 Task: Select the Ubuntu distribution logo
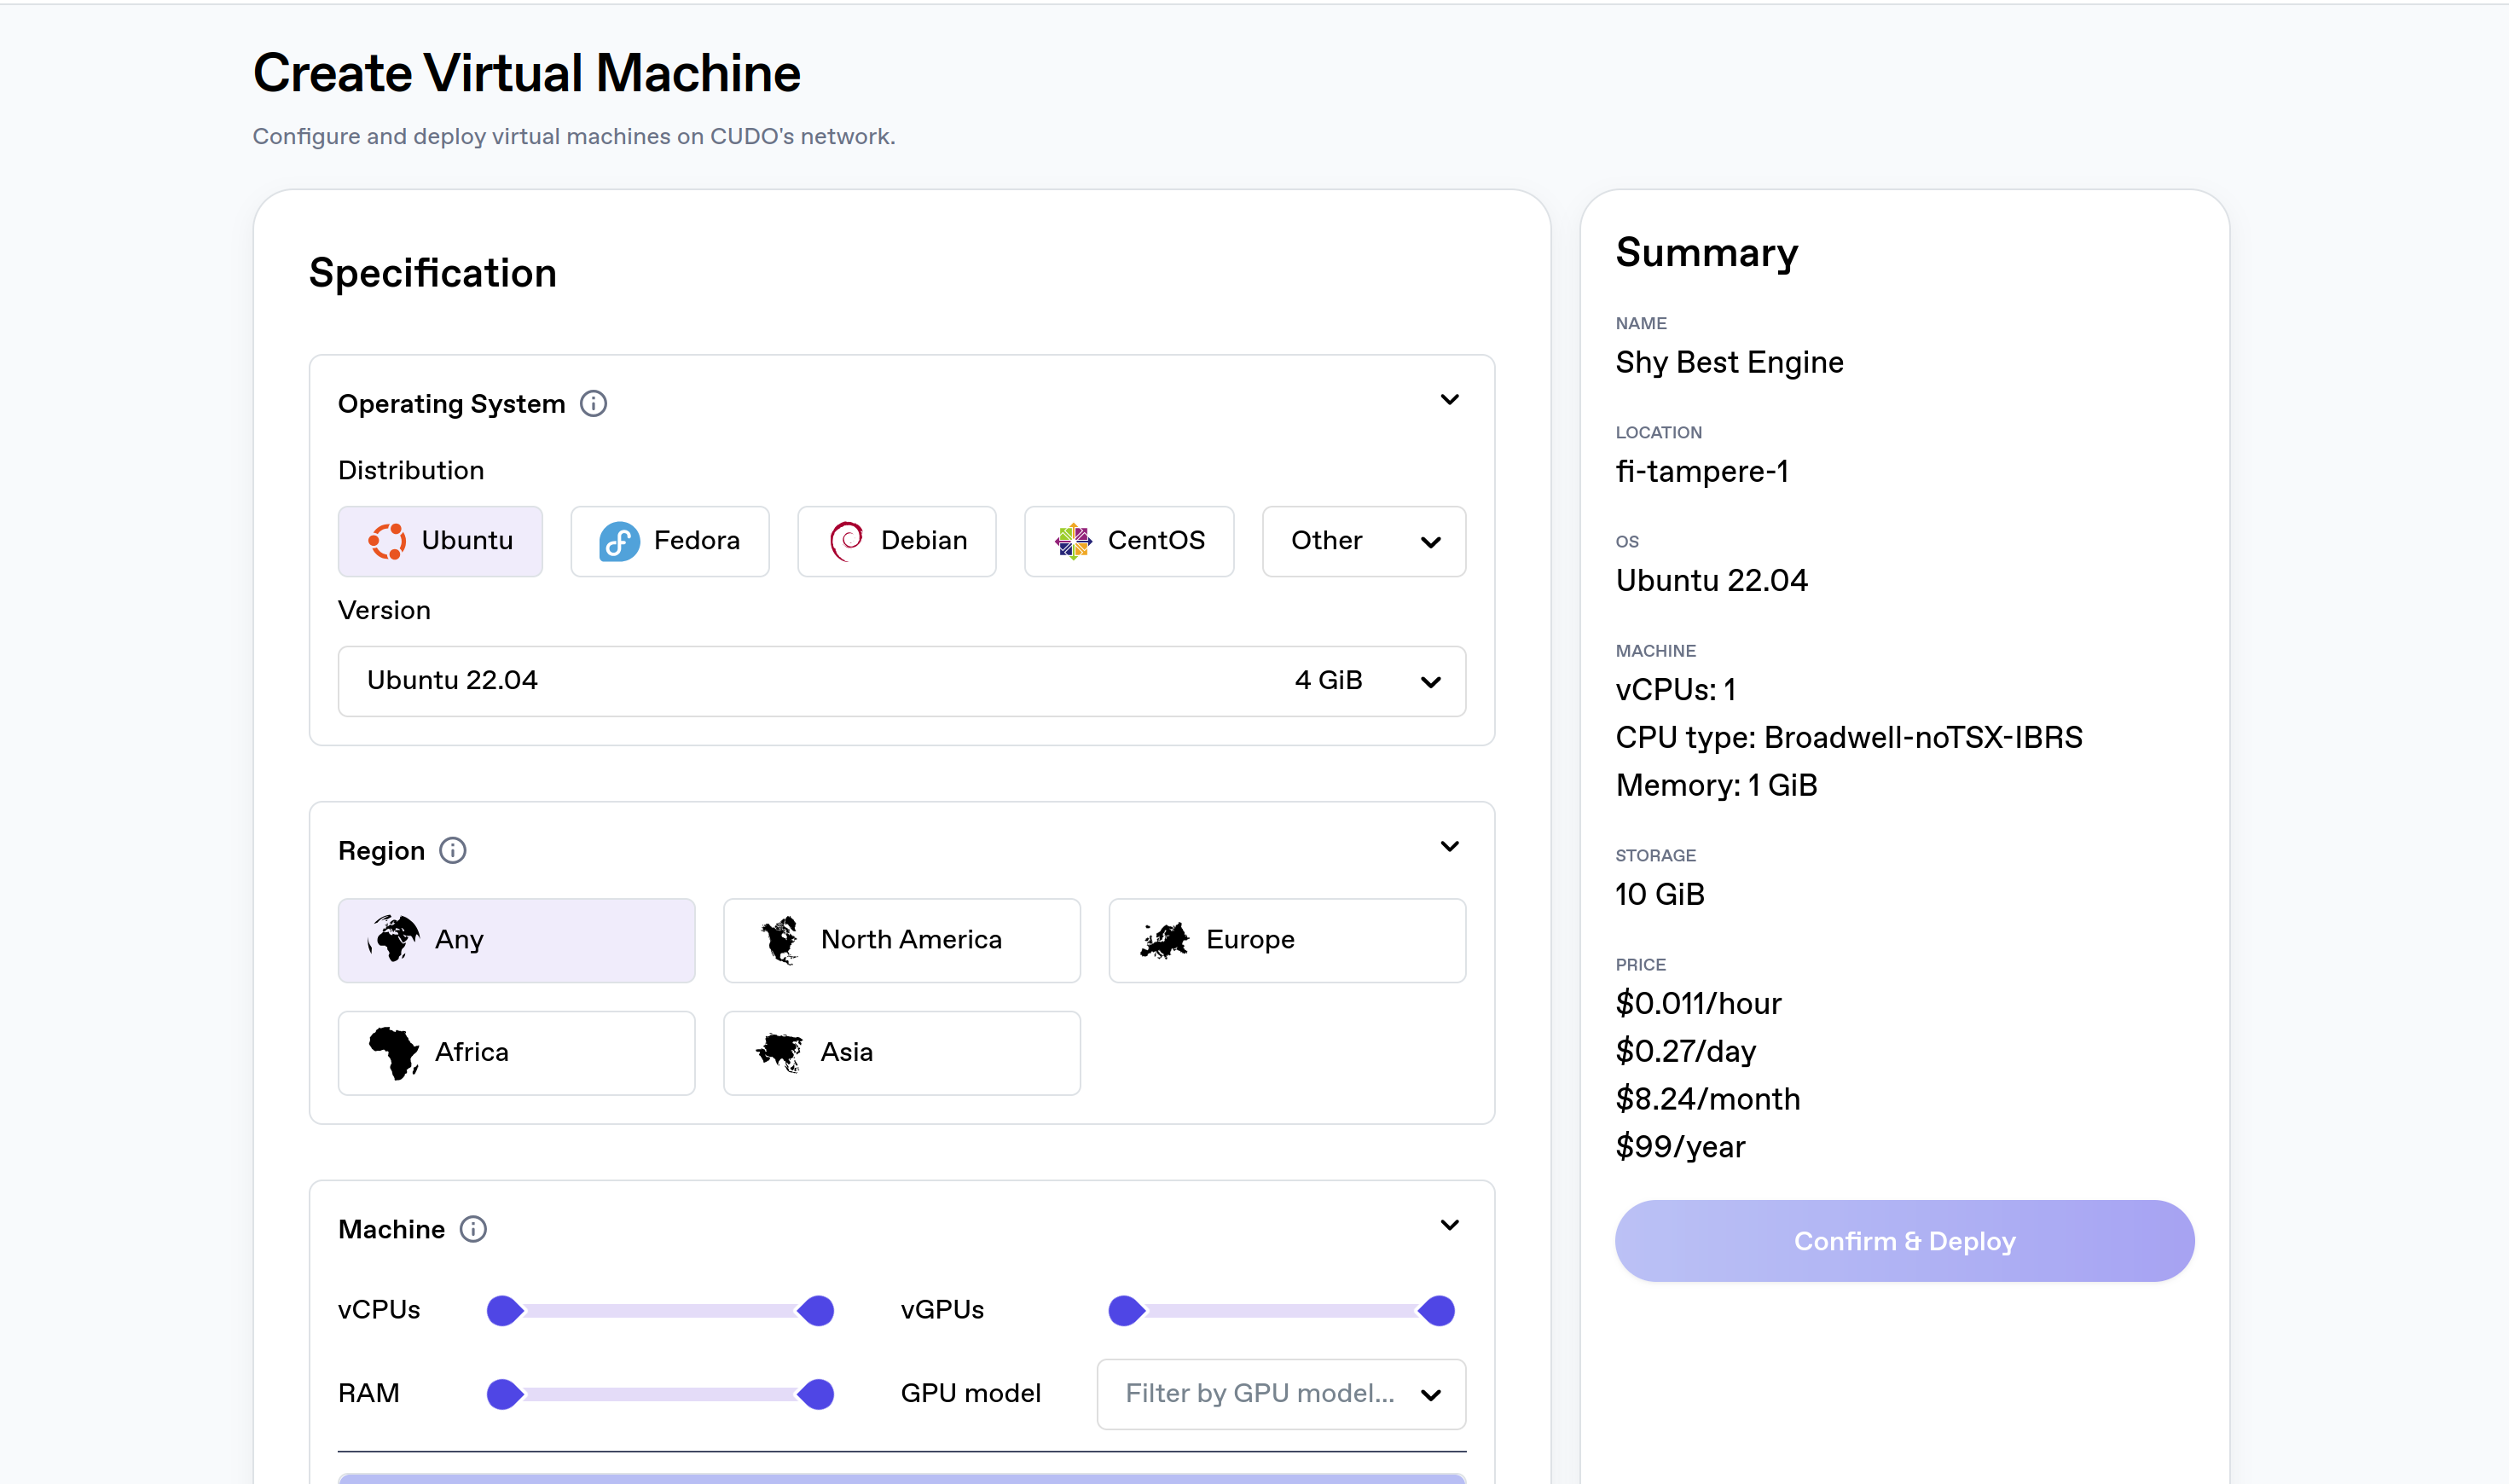tap(389, 541)
